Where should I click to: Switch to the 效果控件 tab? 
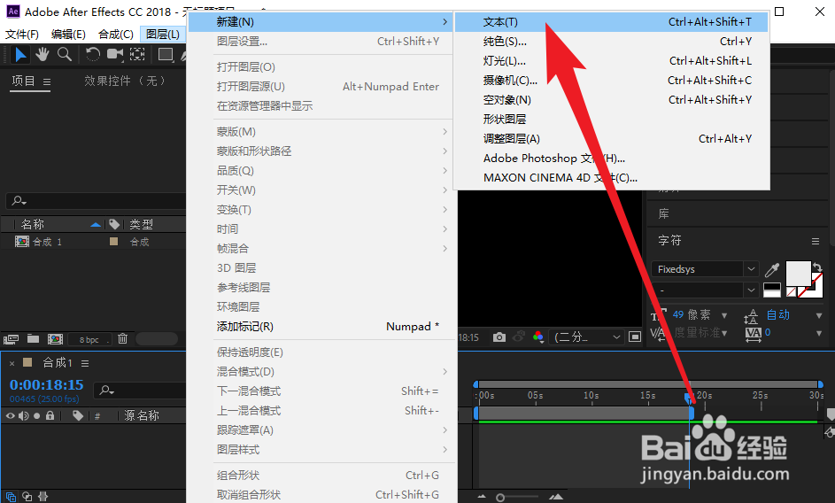tap(125, 81)
